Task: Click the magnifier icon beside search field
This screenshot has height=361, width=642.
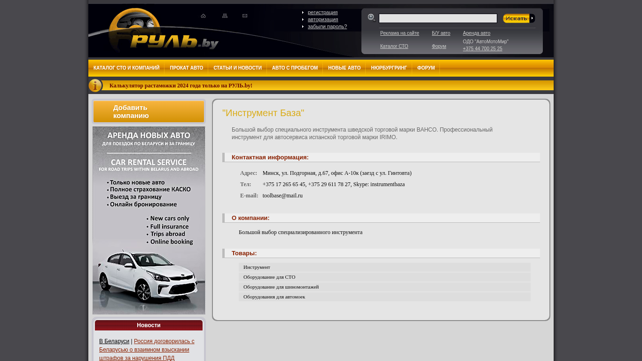Action: [371, 18]
